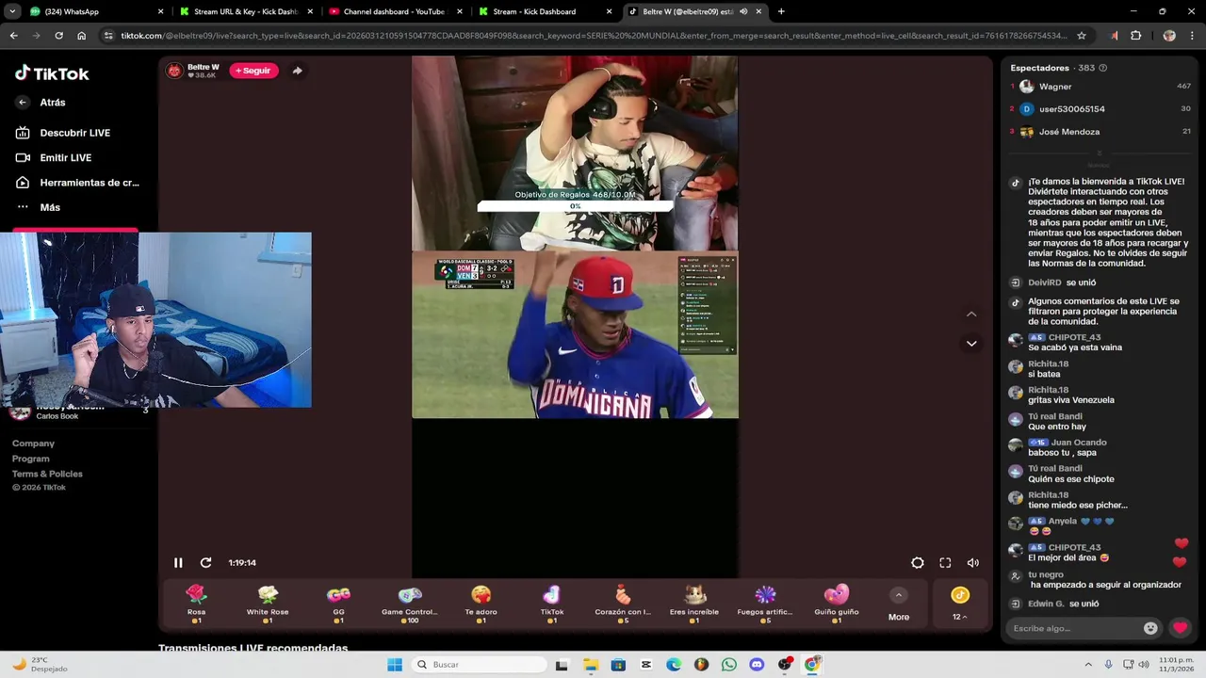
Task: Open commenter CHIPOTE_43's message Se acabó
Action: pos(1075,347)
